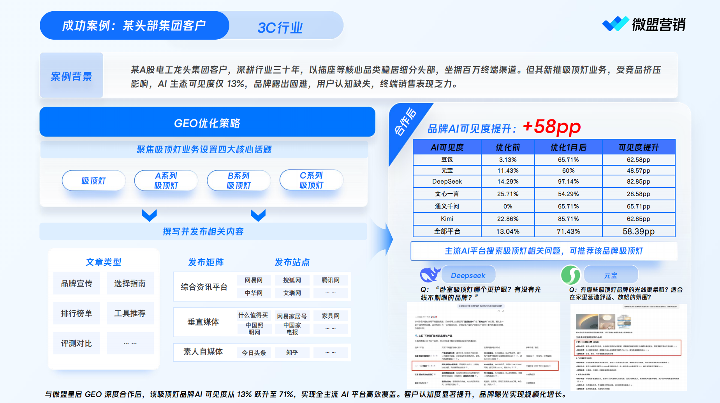The height and width of the screenshot is (403, 720).
Task: Click the 58.39pp total cell
Action: pos(639,231)
